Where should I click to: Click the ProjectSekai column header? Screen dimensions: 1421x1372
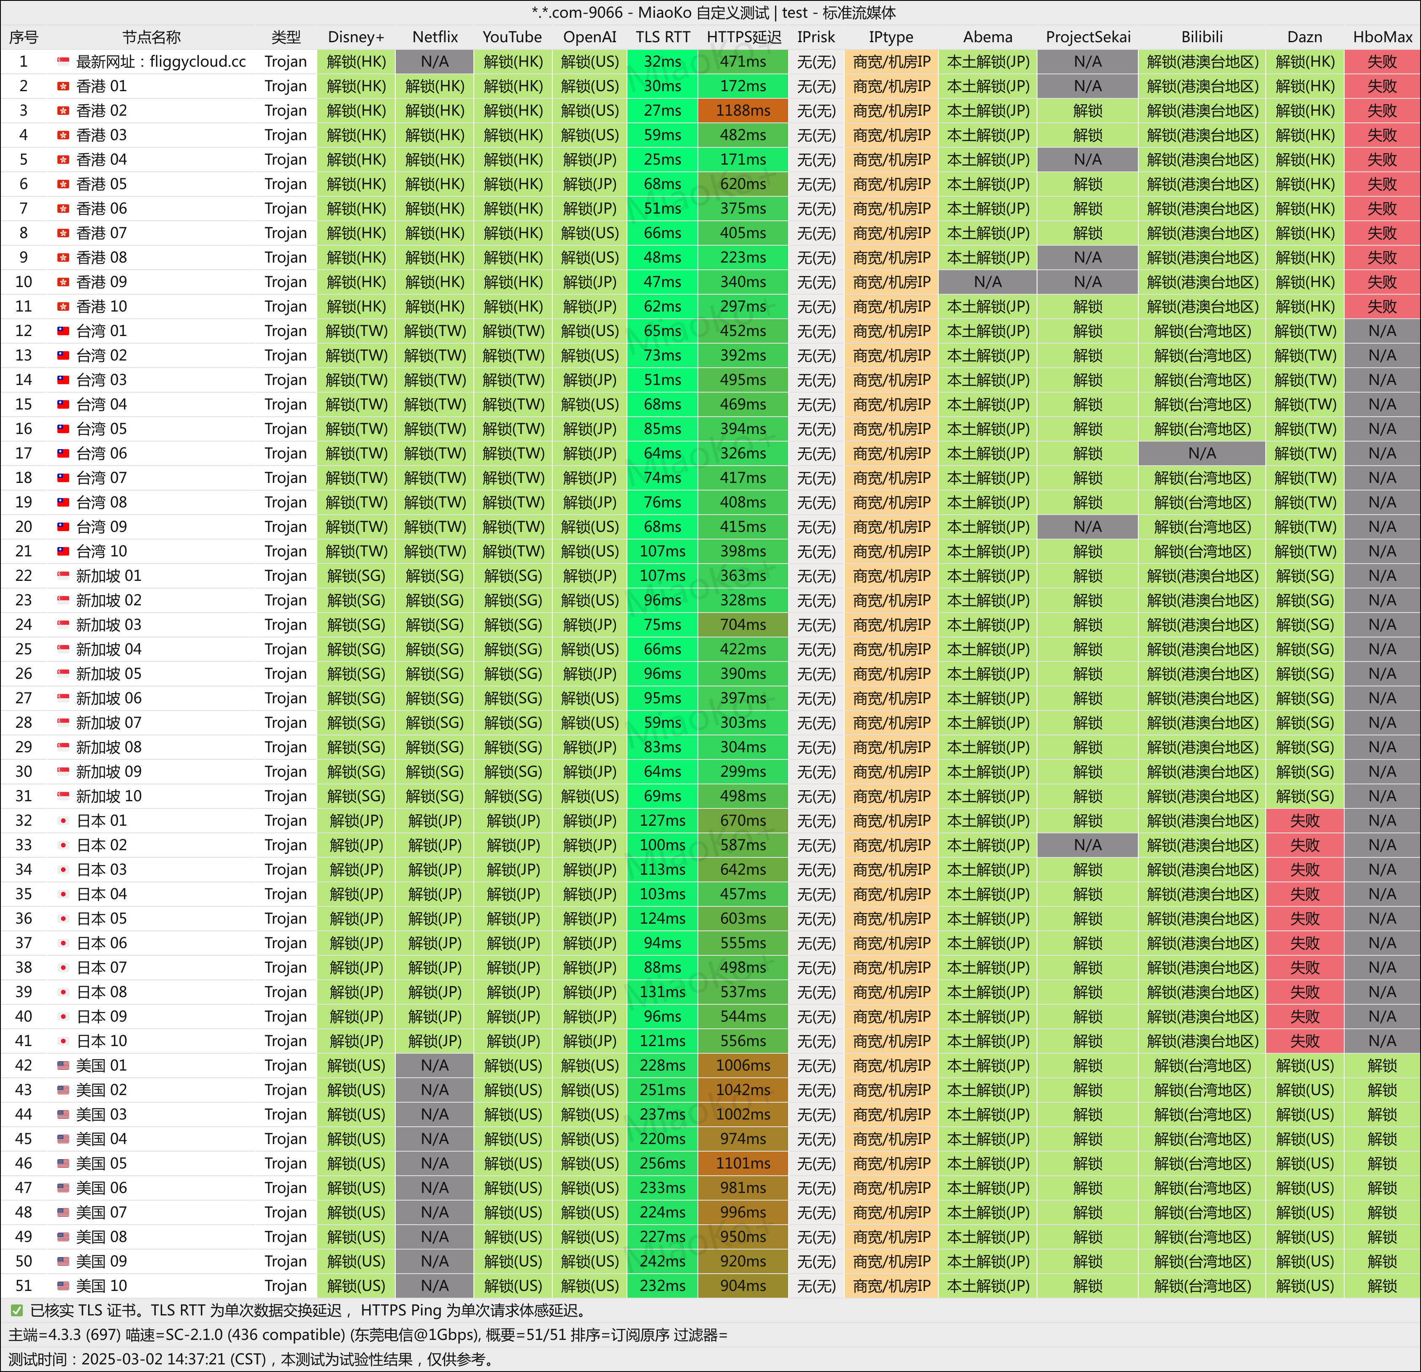pyautogui.click(x=1088, y=37)
